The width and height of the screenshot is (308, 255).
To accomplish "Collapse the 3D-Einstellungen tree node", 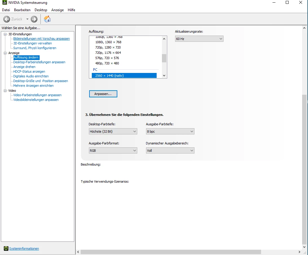I will [5, 34].
